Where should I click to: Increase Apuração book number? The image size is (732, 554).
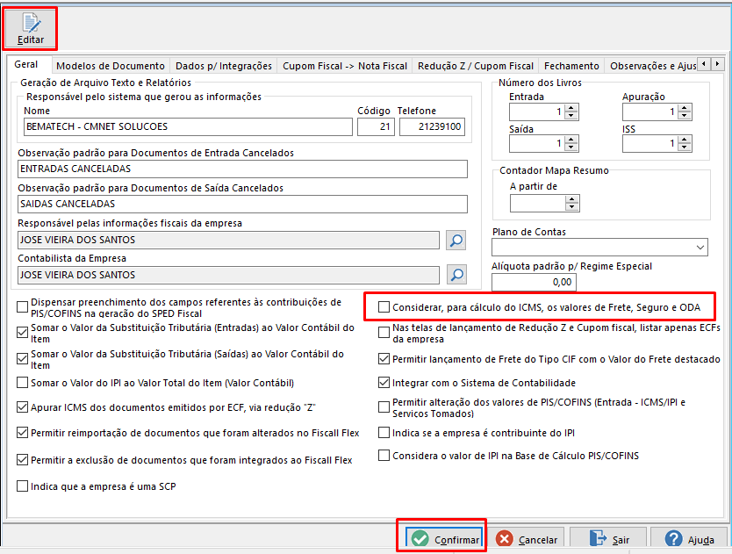point(685,108)
